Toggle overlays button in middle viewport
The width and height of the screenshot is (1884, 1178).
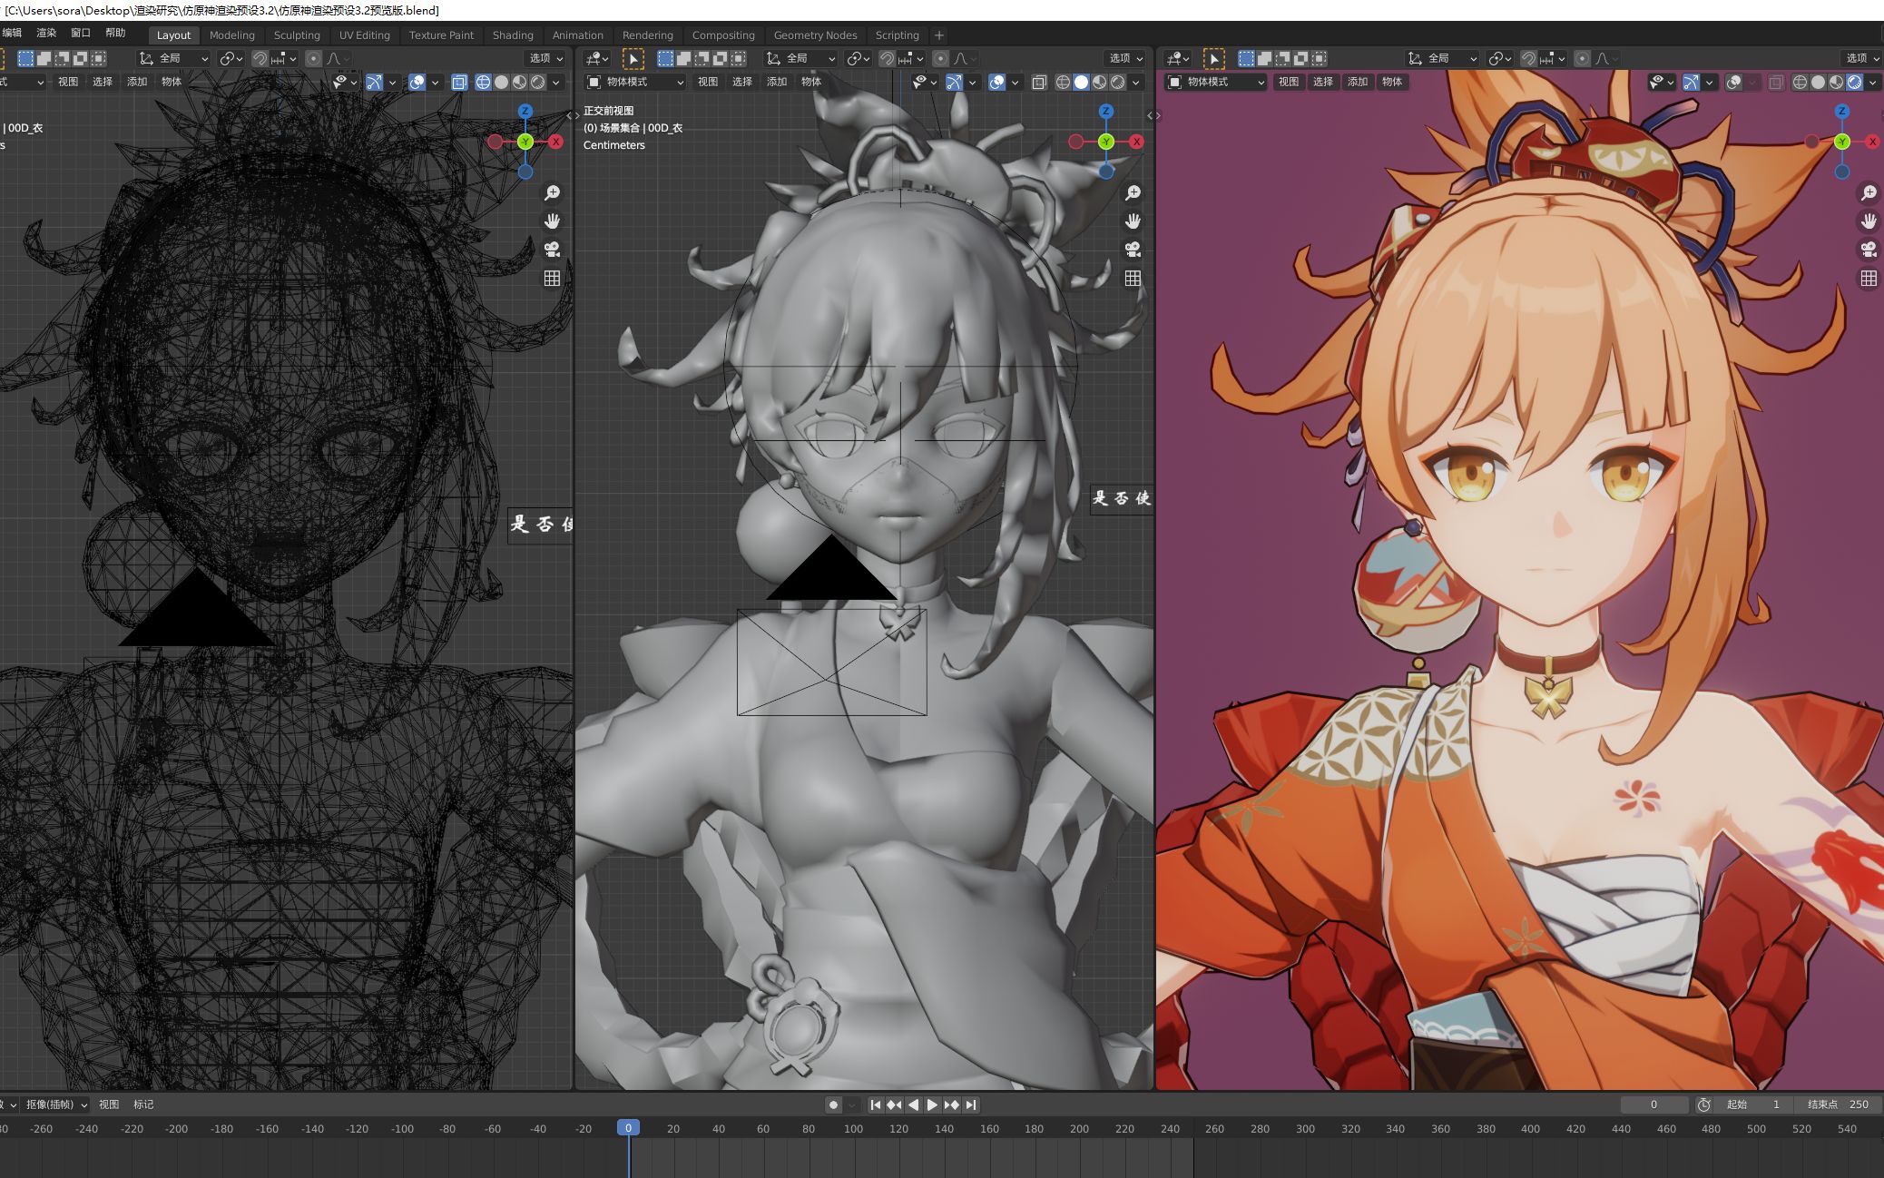[996, 83]
